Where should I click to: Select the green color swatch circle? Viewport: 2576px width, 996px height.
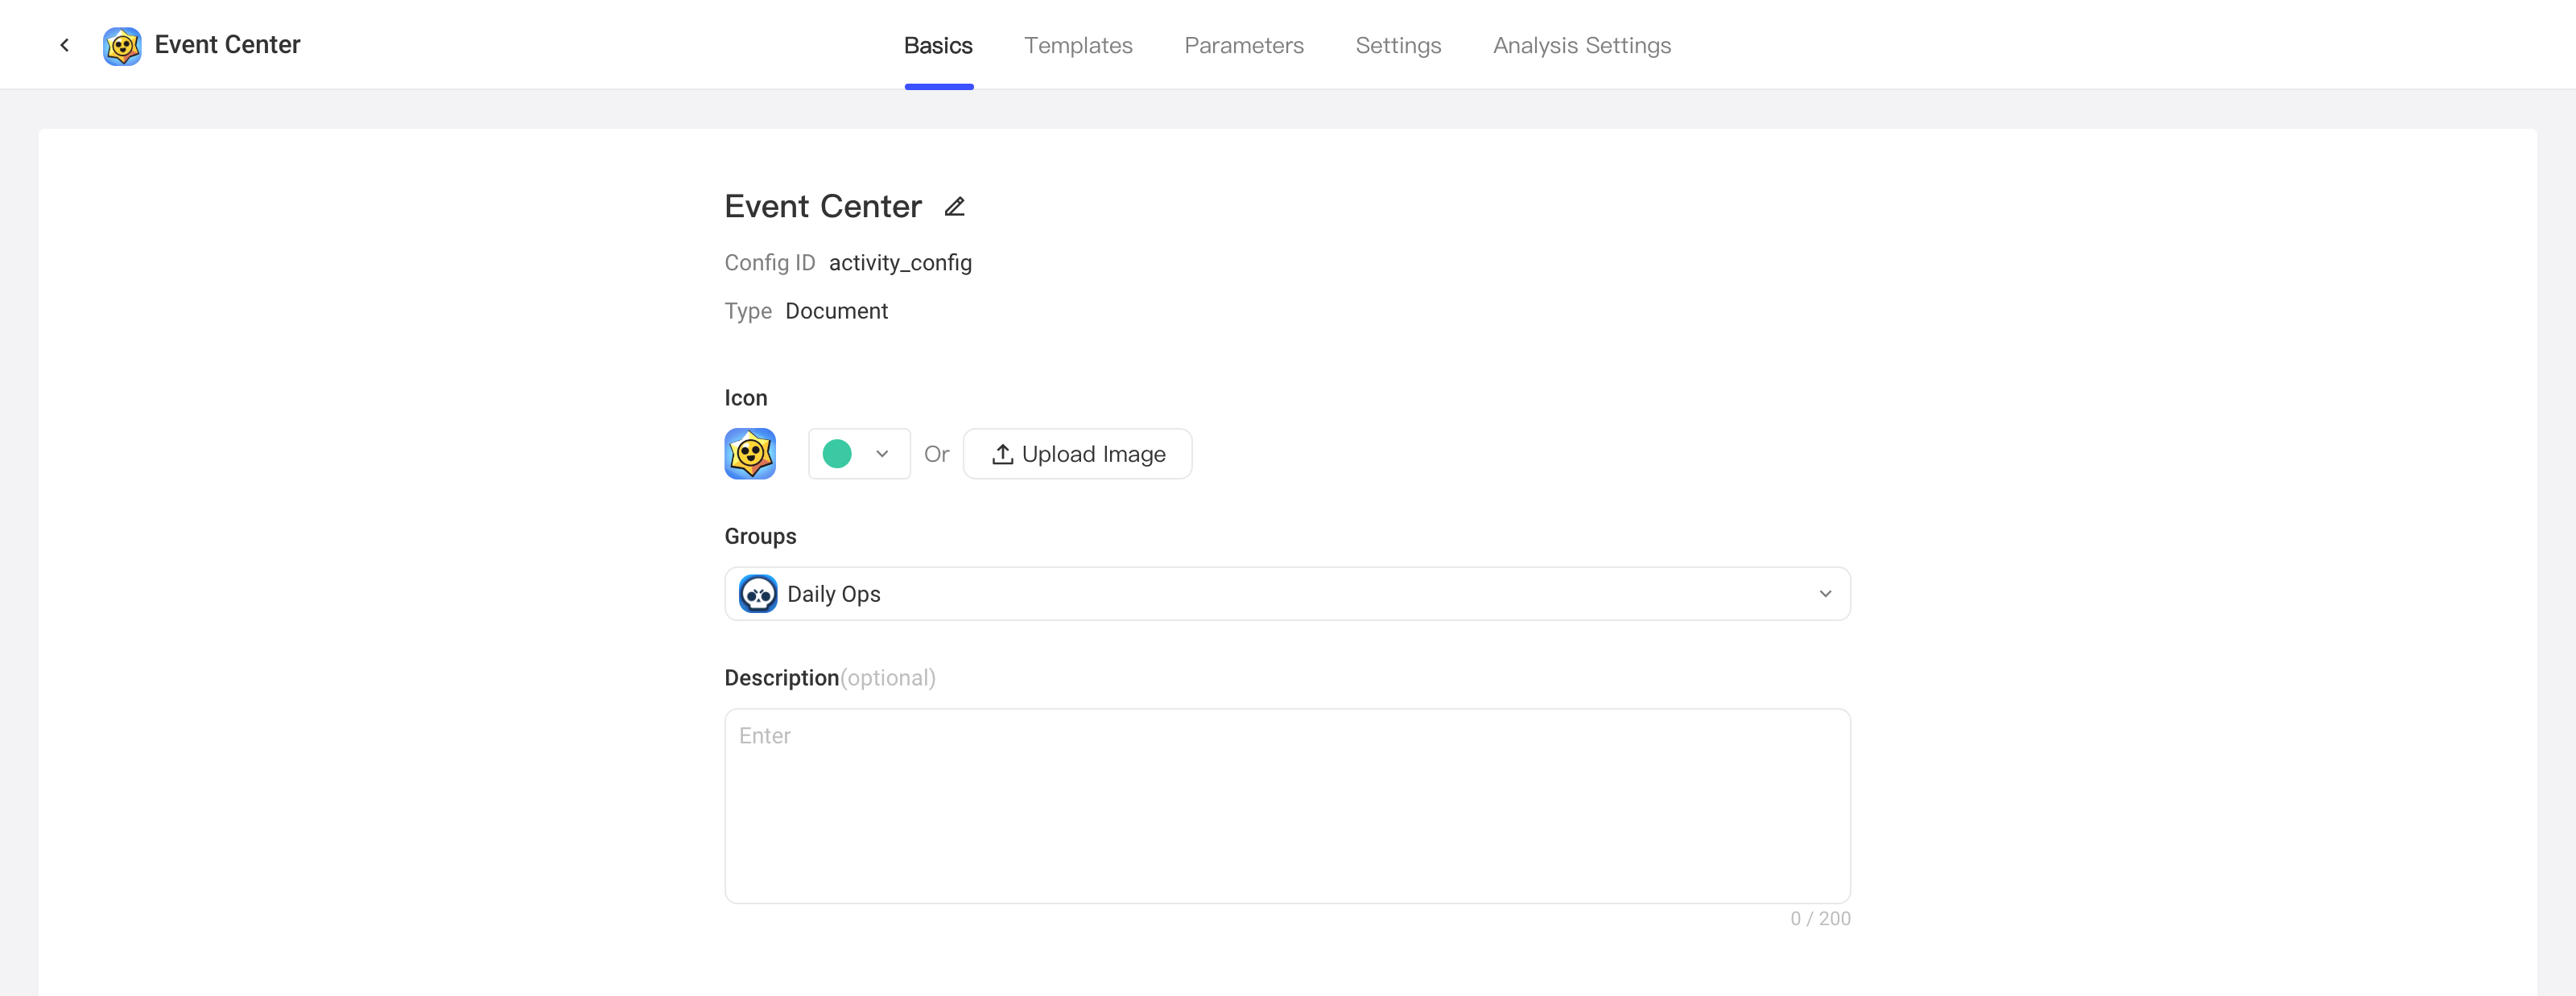tap(837, 454)
